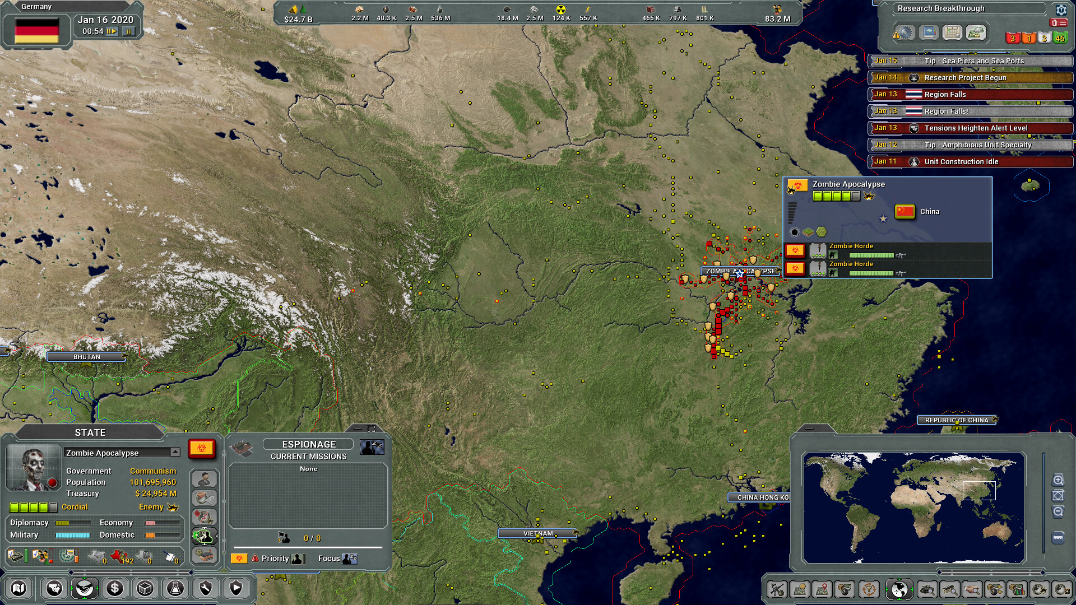This screenshot has height=605, width=1076.
Task: Click the calendar icon in Research Breakthrough panel
Action: pyautogui.click(x=952, y=34)
